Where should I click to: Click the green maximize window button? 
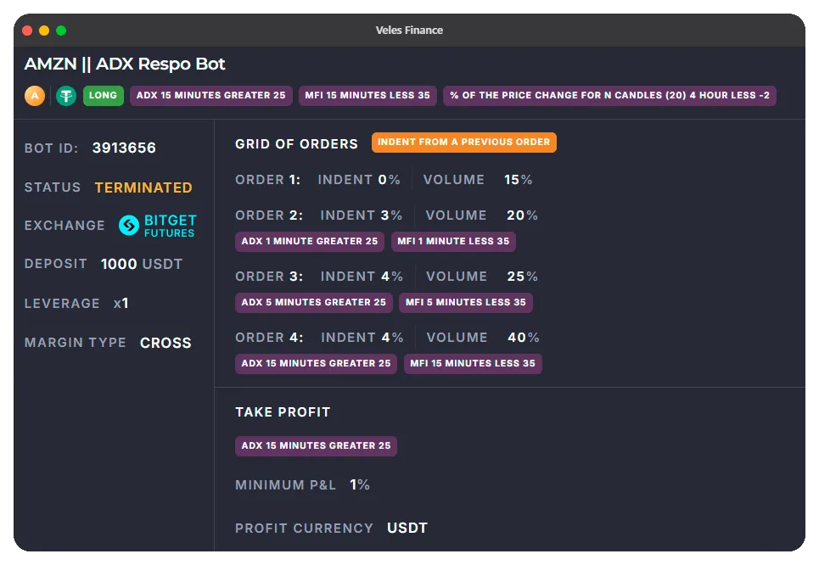coord(61,31)
